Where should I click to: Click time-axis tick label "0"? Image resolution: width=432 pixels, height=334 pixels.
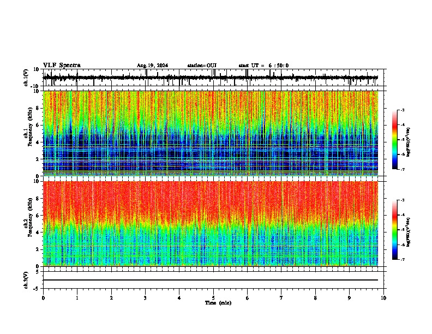click(x=43, y=298)
